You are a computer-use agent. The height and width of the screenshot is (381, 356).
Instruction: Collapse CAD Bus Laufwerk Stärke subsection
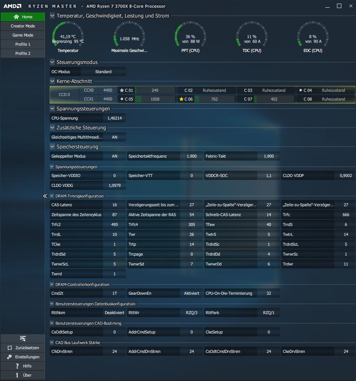52,342
